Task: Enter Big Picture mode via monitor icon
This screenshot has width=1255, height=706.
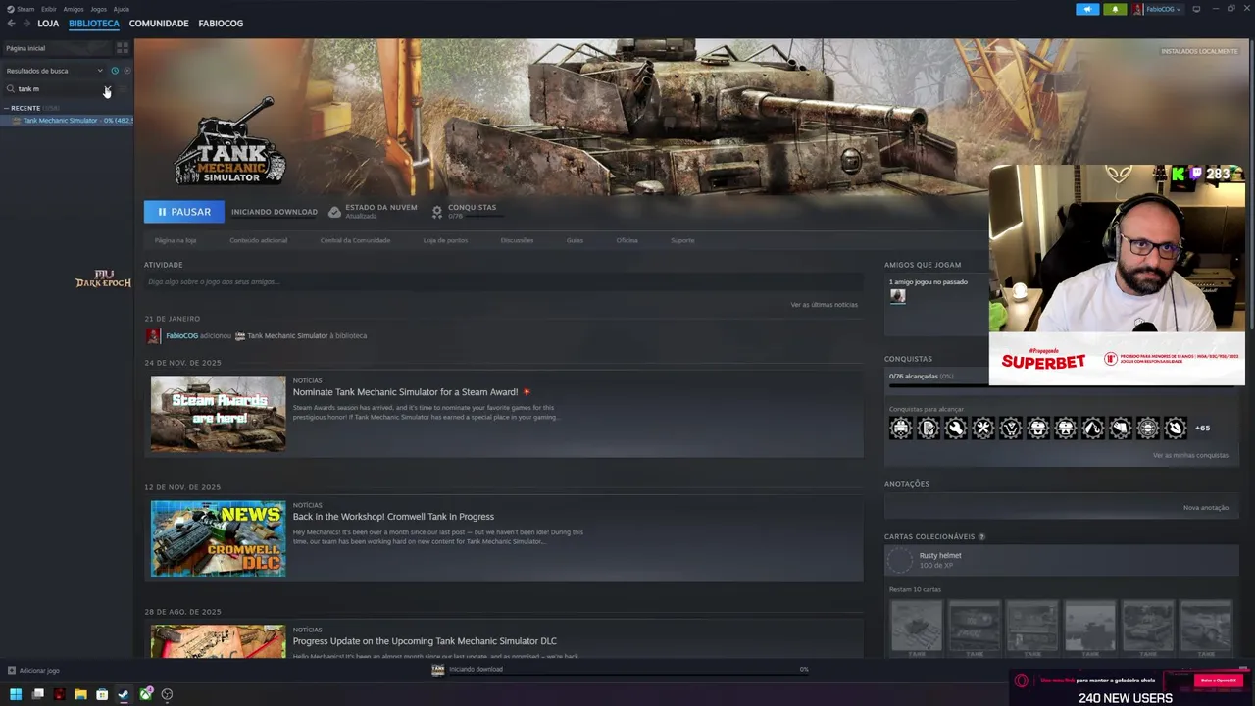Action: 1196,9
